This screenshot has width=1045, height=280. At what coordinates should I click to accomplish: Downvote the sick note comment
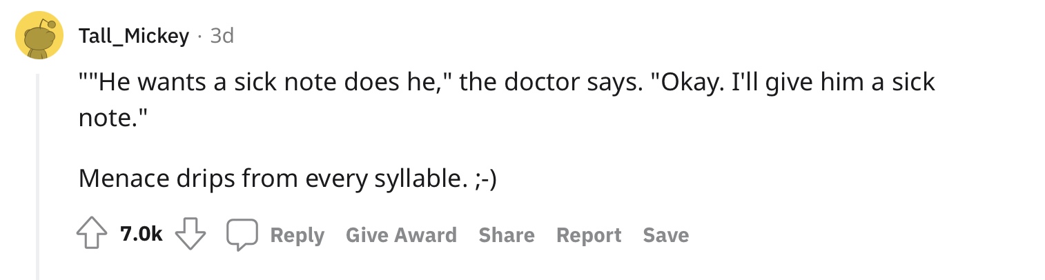coord(191,235)
